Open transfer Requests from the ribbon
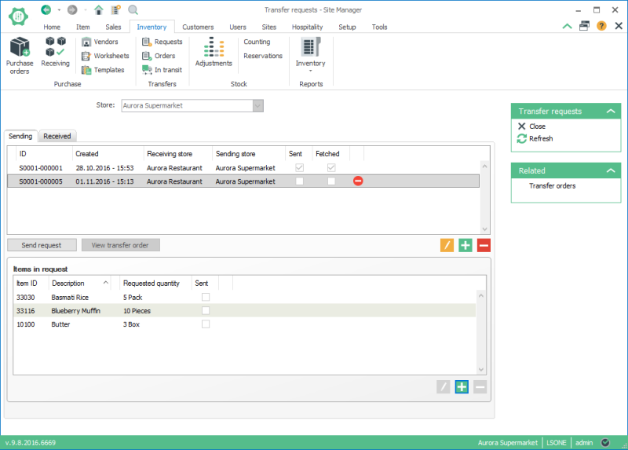This screenshot has width=628, height=450. 162,42
